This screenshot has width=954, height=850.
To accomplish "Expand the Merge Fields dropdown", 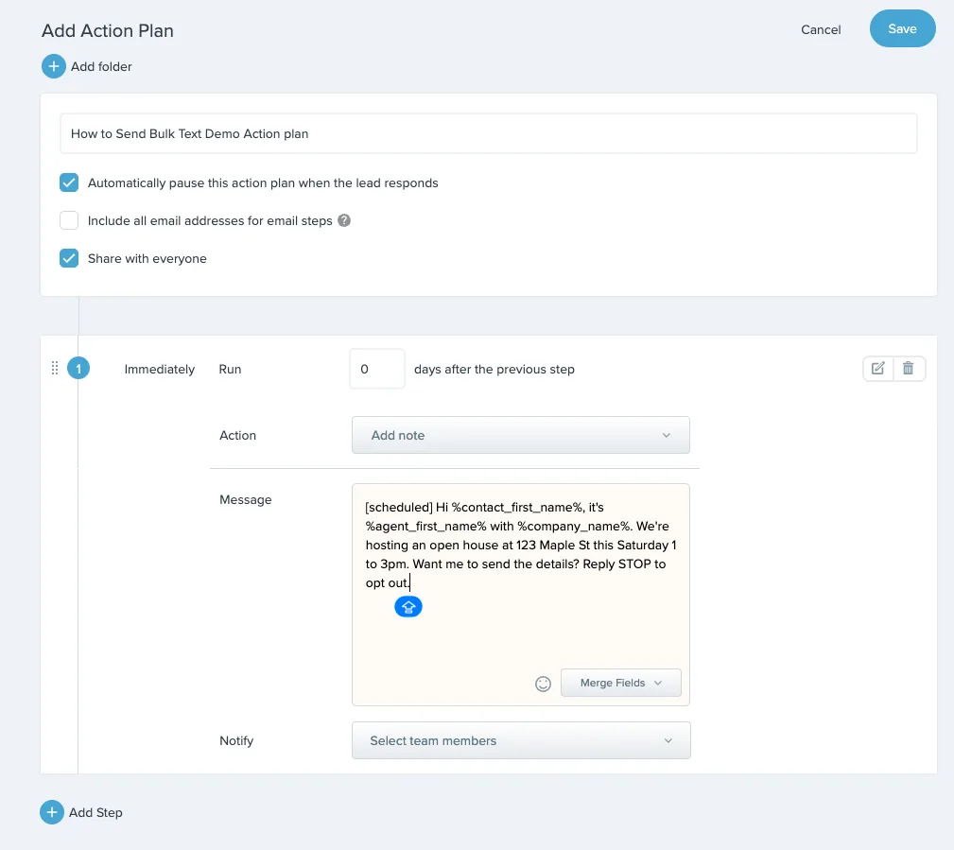I will [620, 683].
